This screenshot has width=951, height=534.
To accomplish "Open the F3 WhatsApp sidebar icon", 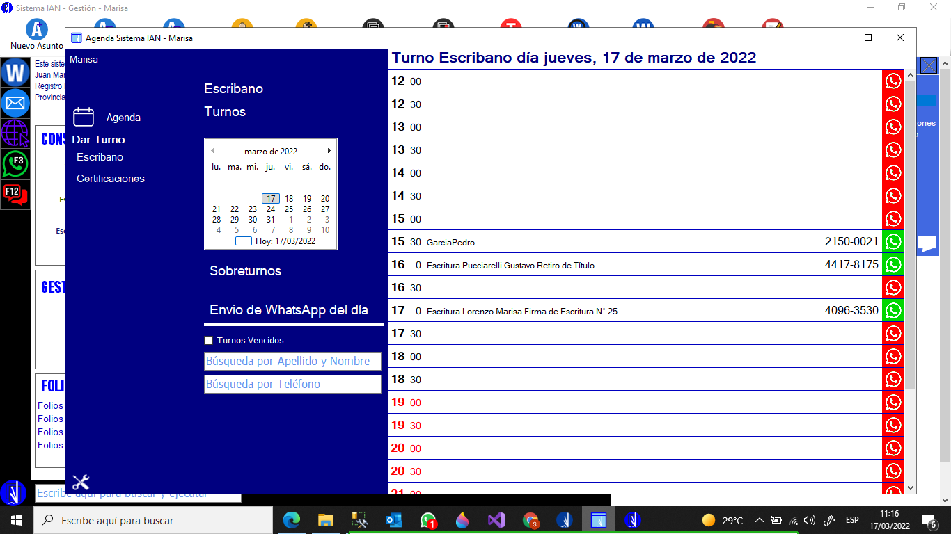I will click(x=15, y=164).
